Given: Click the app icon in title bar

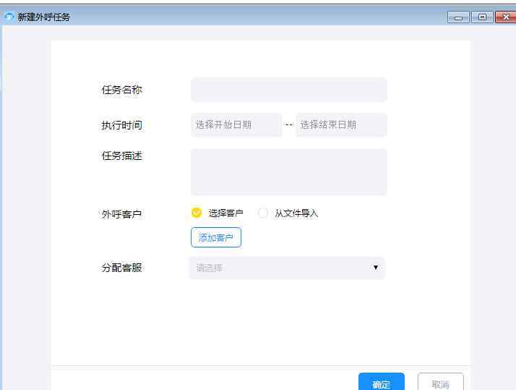Looking at the screenshot, I should click(x=9, y=17).
